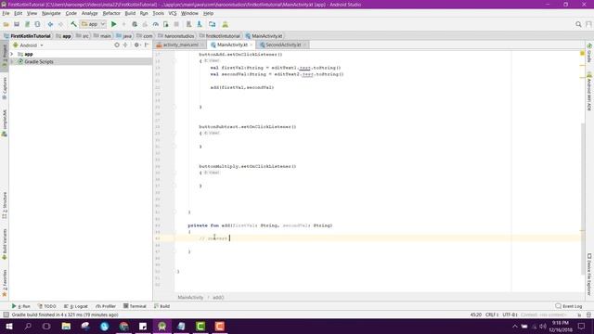Open the app run configuration dropdown
594x334 pixels.
(x=93, y=24)
